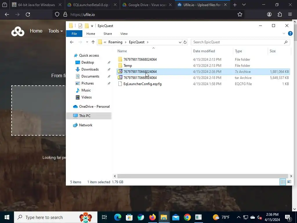Open Firefox application menu
The width and height of the screenshot is (297, 223).
click(290, 15)
